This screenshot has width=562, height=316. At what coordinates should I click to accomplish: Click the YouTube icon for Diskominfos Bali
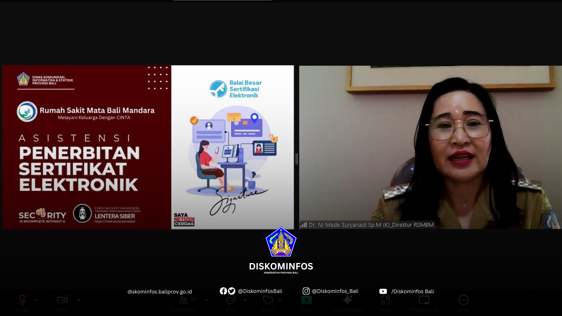[x=383, y=291]
